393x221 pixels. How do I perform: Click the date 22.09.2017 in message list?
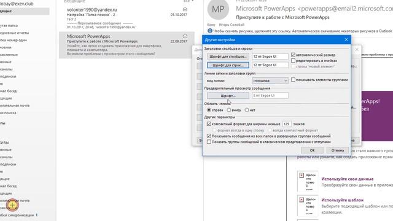[x=179, y=41]
